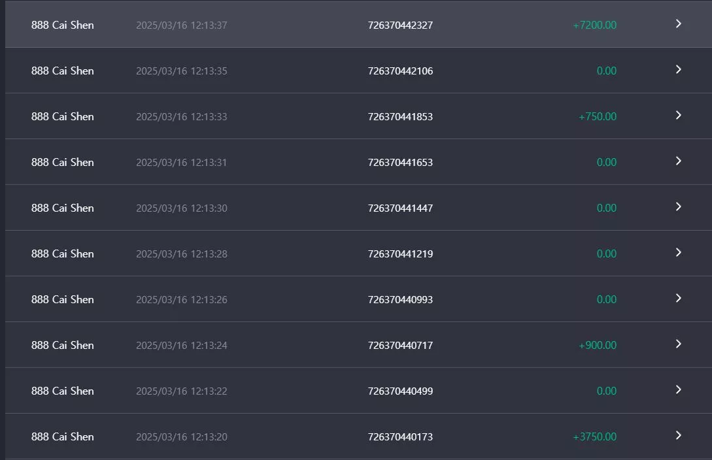
Task: Click arrow on the 12:13:22 row
Action: (x=679, y=389)
